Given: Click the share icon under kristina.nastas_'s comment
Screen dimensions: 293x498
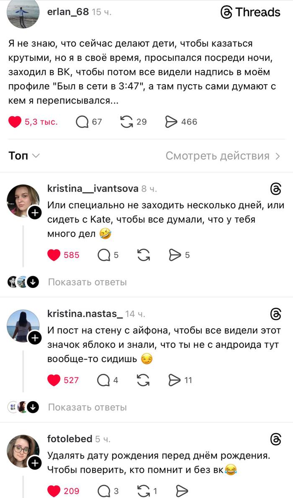Looking at the screenshot, I should click(x=175, y=380).
